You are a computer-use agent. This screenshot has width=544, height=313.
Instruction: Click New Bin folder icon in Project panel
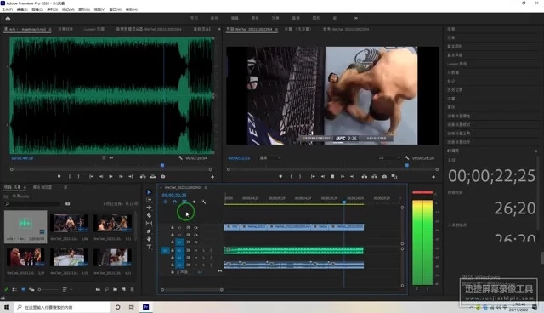[x=115, y=289]
